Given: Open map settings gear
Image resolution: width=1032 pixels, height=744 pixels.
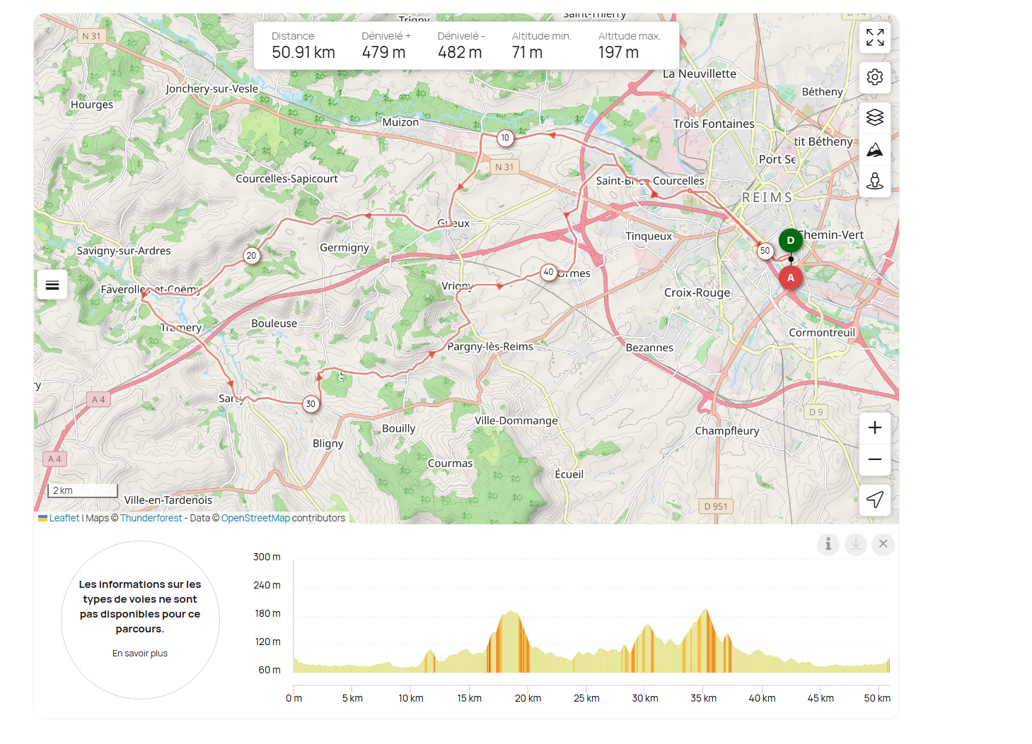Looking at the screenshot, I should (x=874, y=77).
